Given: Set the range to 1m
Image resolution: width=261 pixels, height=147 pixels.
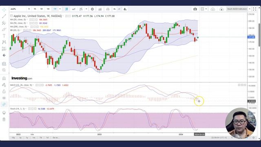Looking at the screenshot, I should [34, 138].
